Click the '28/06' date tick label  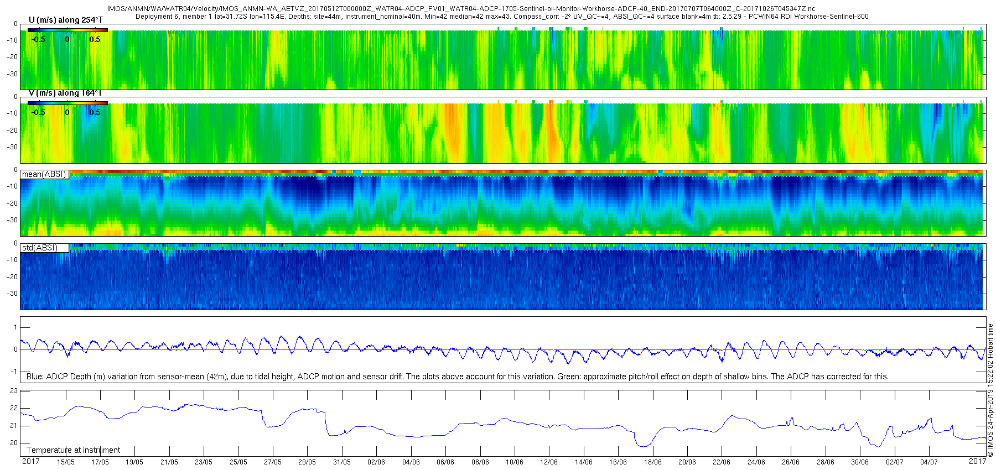(x=826, y=462)
